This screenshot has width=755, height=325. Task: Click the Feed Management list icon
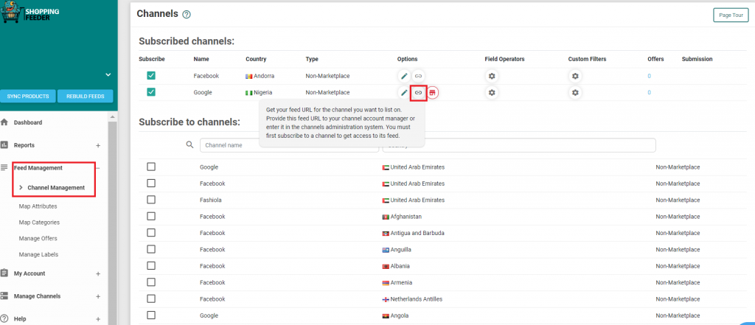tap(4, 167)
